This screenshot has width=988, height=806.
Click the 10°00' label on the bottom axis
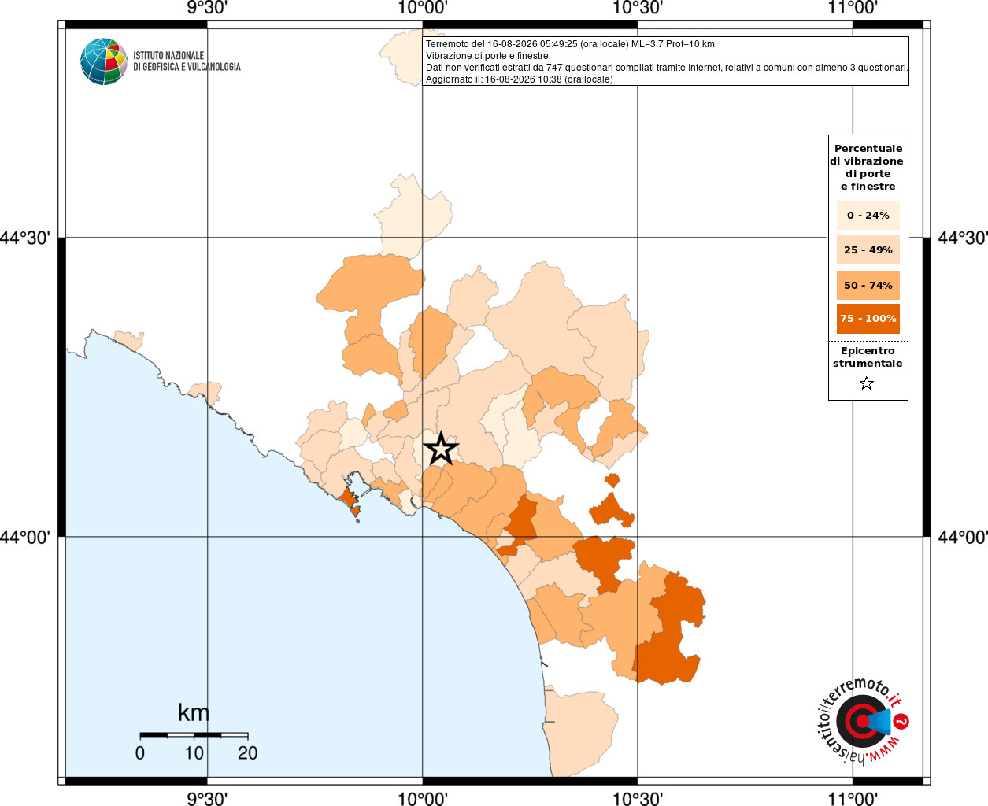(423, 798)
